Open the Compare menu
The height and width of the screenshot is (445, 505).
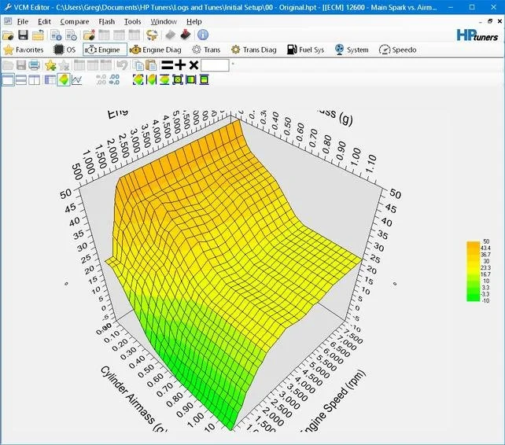point(75,22)
